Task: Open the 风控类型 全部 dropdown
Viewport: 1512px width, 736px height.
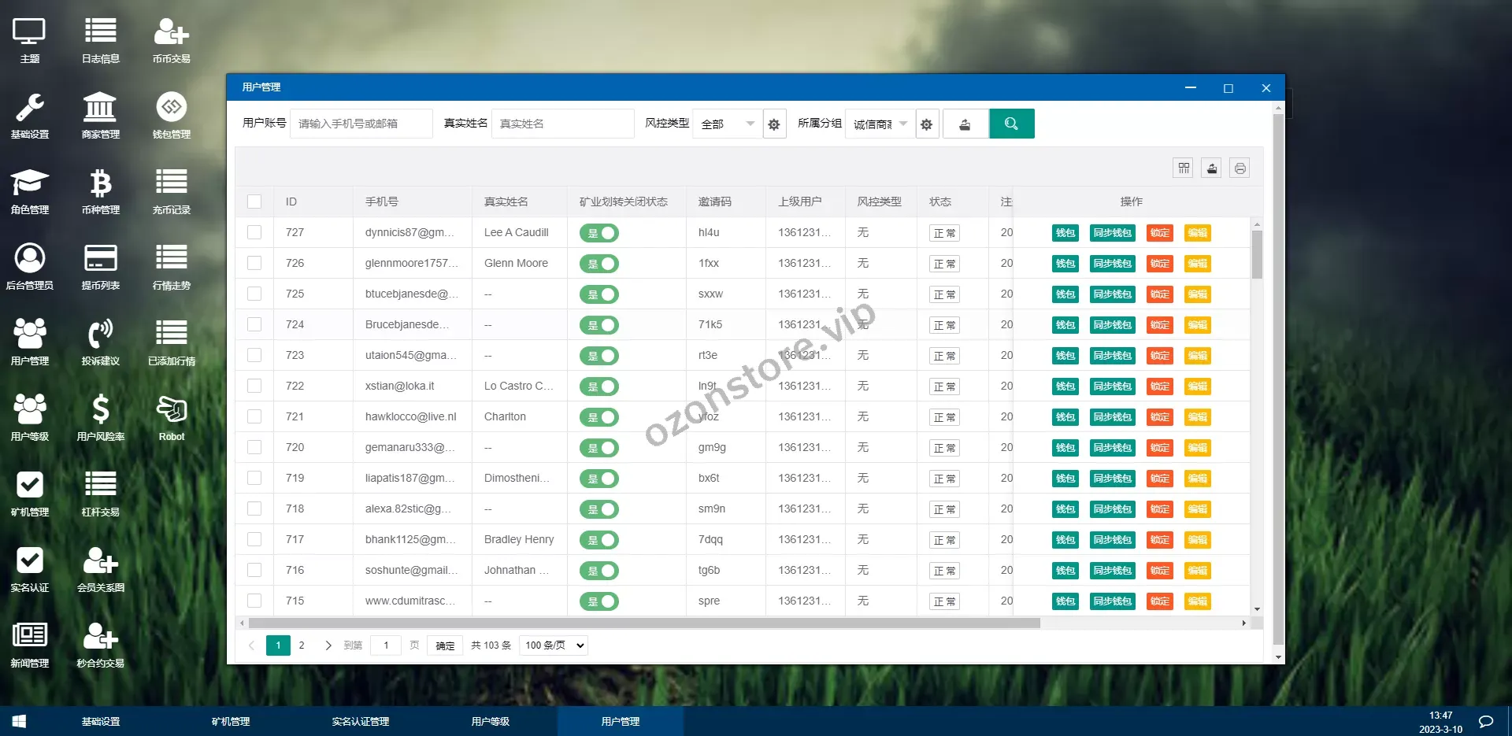Action: click(x=724, y=124)
